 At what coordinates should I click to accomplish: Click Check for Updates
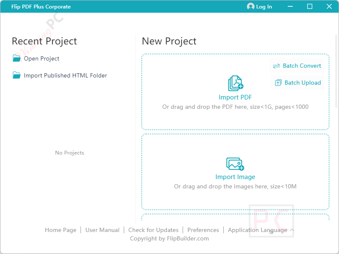tap(153, 230)
